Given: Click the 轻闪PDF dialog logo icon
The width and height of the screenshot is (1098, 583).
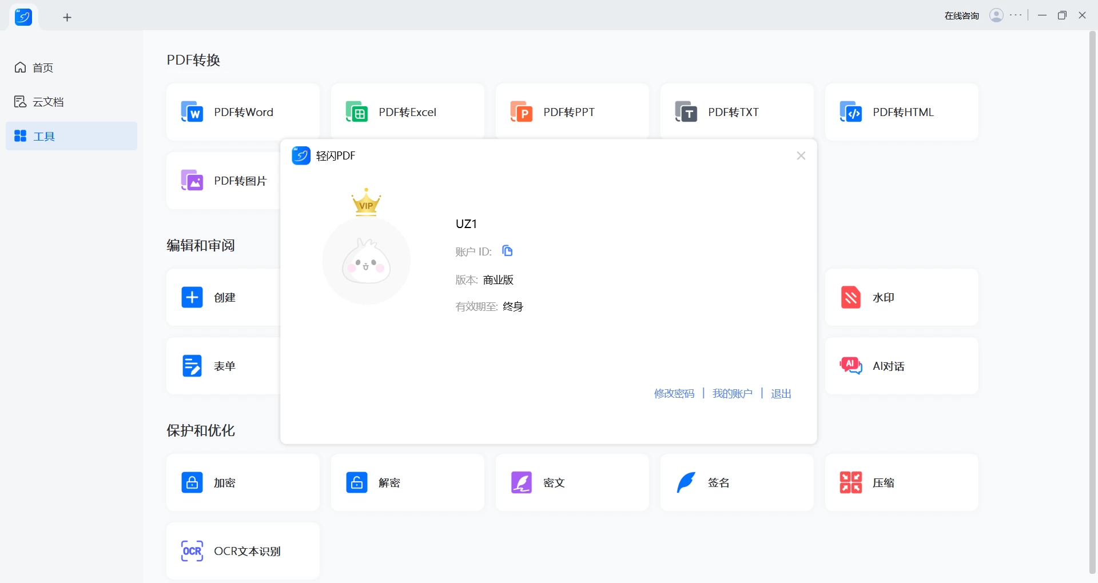Looking at the screenshot, I should [x=301, y=155].
